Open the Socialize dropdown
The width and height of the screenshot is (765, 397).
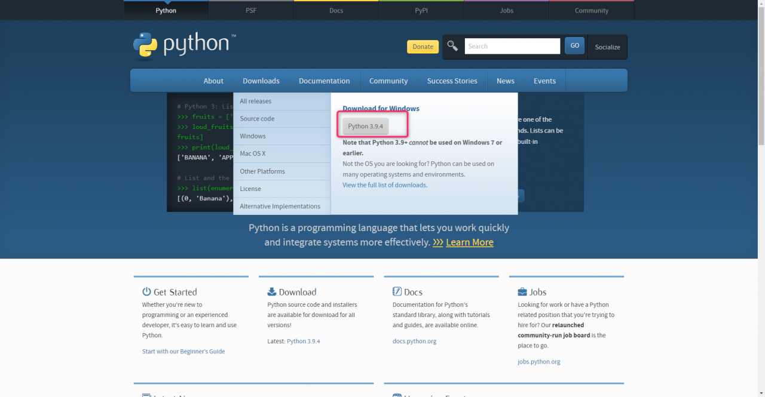(x=607, y=47)
